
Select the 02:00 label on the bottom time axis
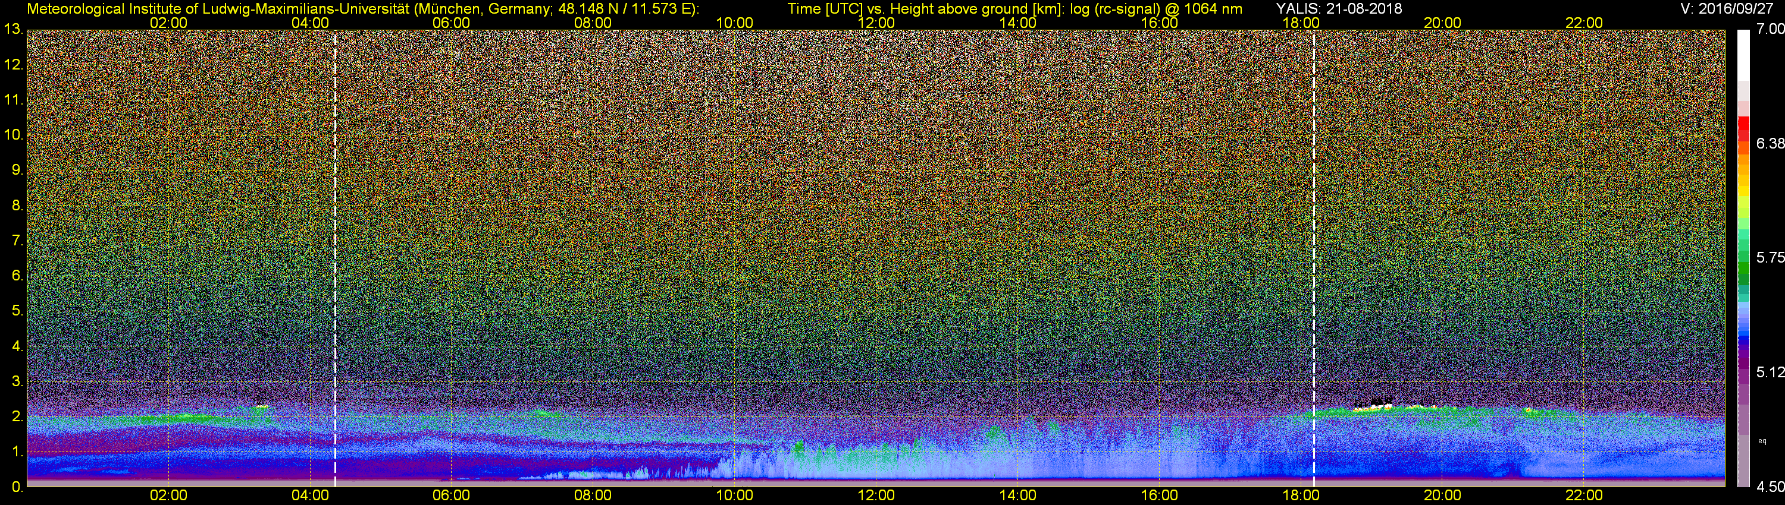168,495
